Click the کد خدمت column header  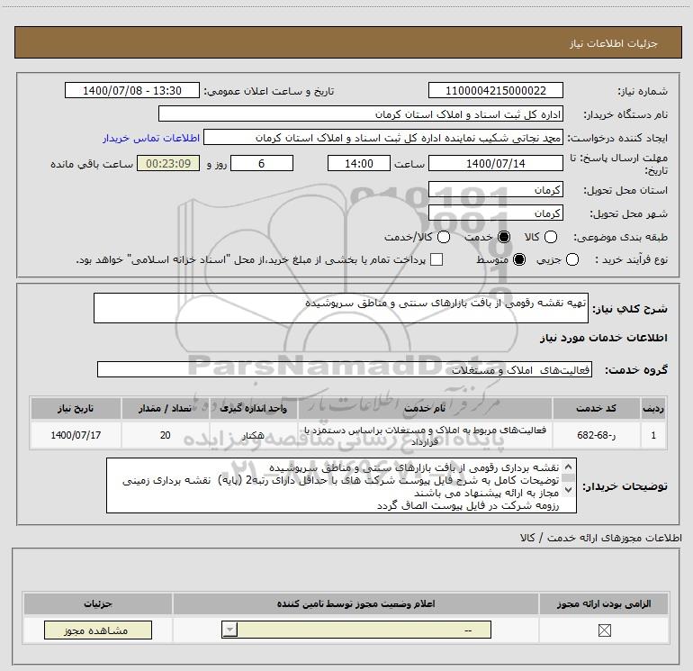click(596, 408)
